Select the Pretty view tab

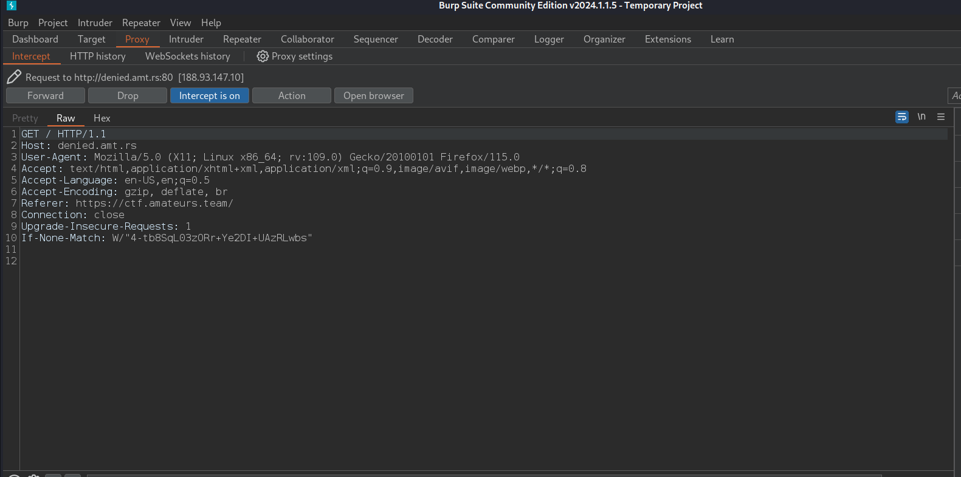(x=25, y=118)
